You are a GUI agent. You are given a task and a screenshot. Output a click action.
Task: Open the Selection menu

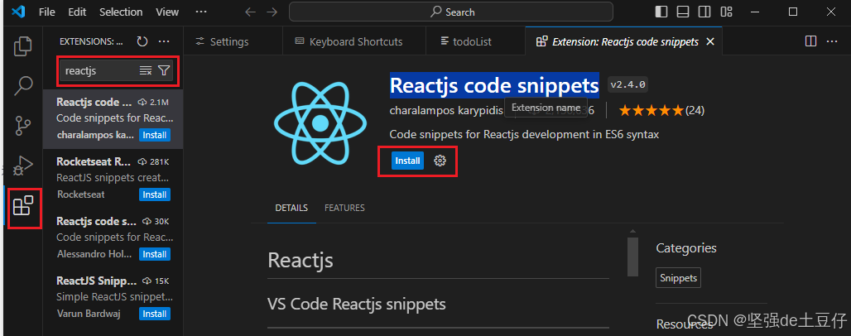tap(120, 12)
